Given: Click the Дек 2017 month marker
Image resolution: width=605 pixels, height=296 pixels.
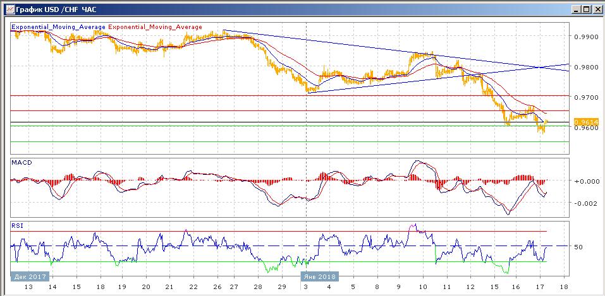Looking at the screenshot, I should click(x=30, y=276).
